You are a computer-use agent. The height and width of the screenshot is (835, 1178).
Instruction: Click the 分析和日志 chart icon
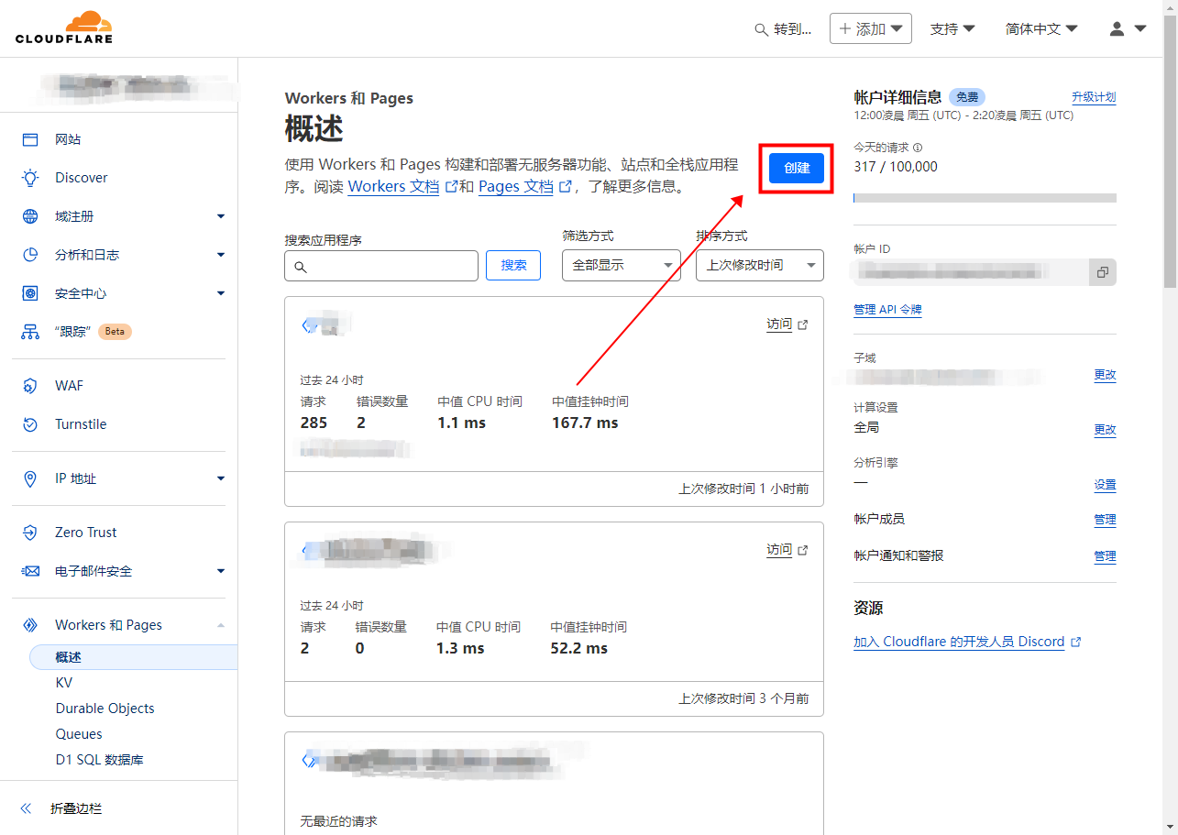coord(30,255)
